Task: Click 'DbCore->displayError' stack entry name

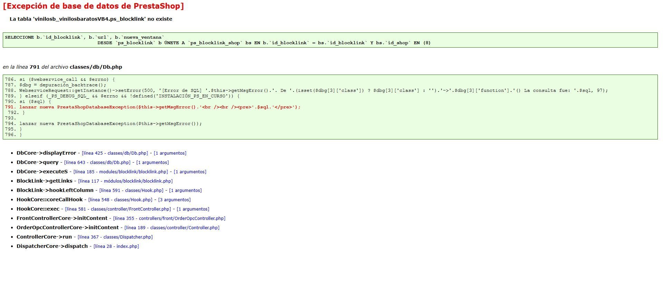Action: (46, 153)
